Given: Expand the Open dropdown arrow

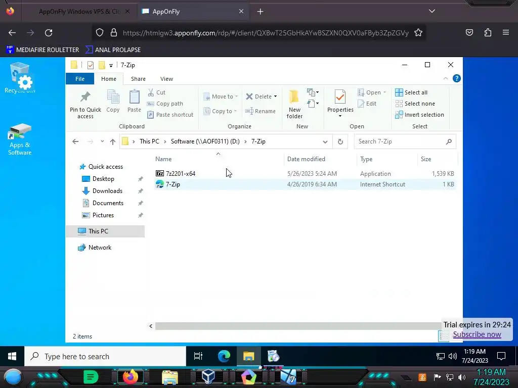Looking at the screenshot, I should coord(384,92).
